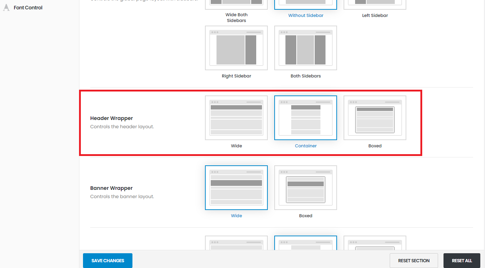Click 'Controls the banner layout.' description

click(x=122, y=197)
